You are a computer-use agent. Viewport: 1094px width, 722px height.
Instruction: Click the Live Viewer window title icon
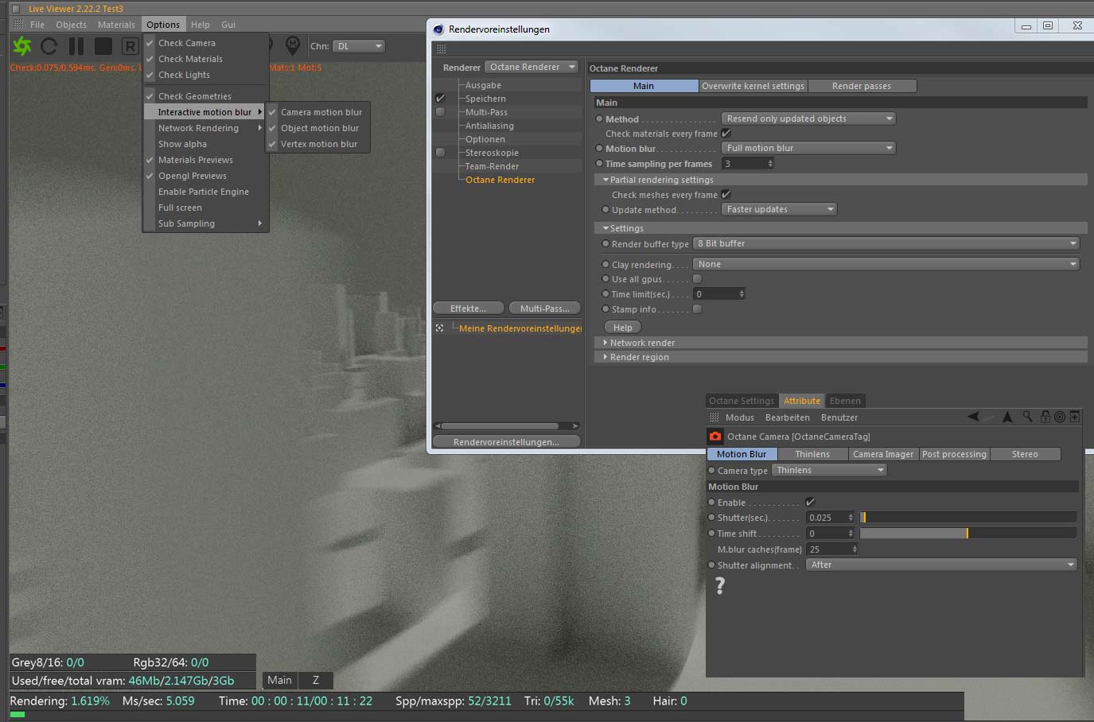(x=15, y=9)
